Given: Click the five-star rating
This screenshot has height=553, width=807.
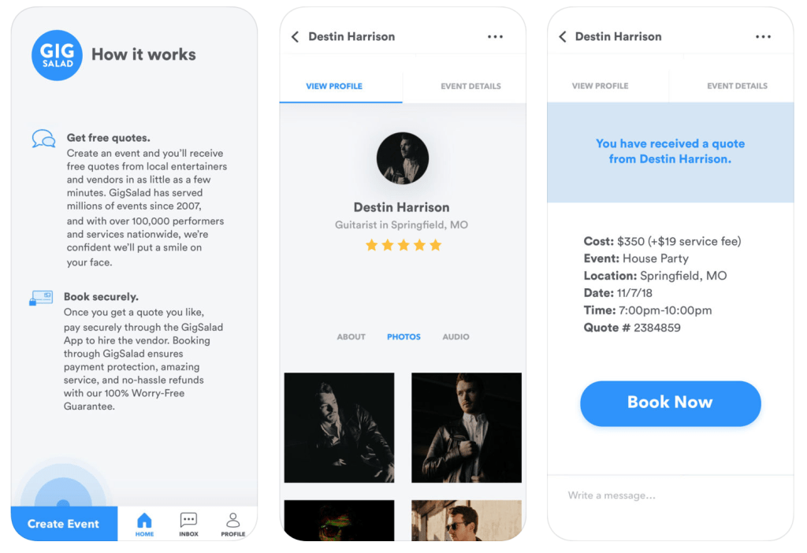Looking at the screenshot, I should click(x=403, y=245).
